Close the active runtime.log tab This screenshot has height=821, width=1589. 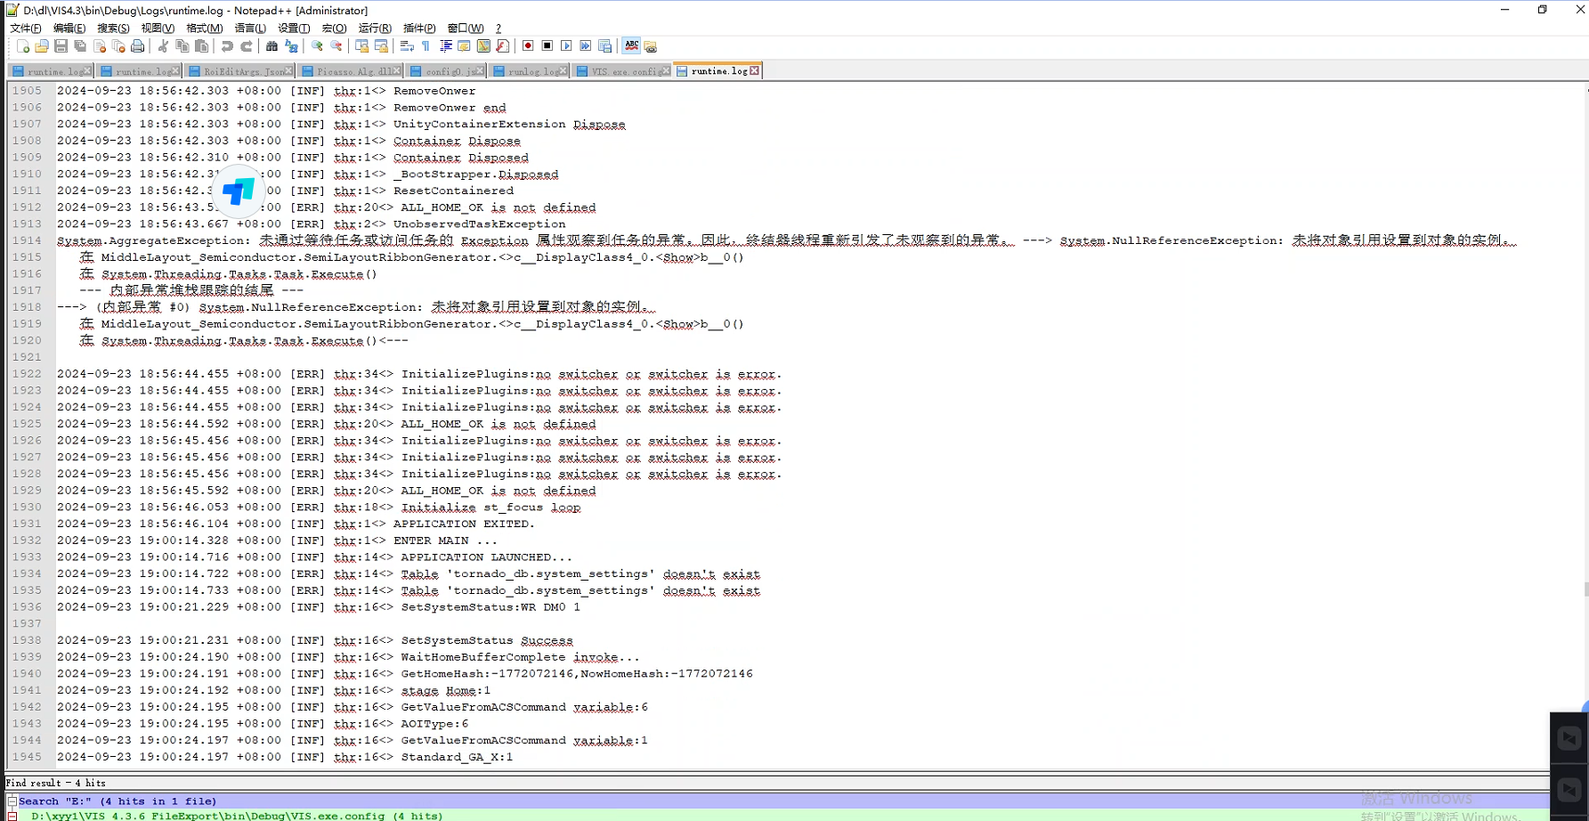[754, 71]
